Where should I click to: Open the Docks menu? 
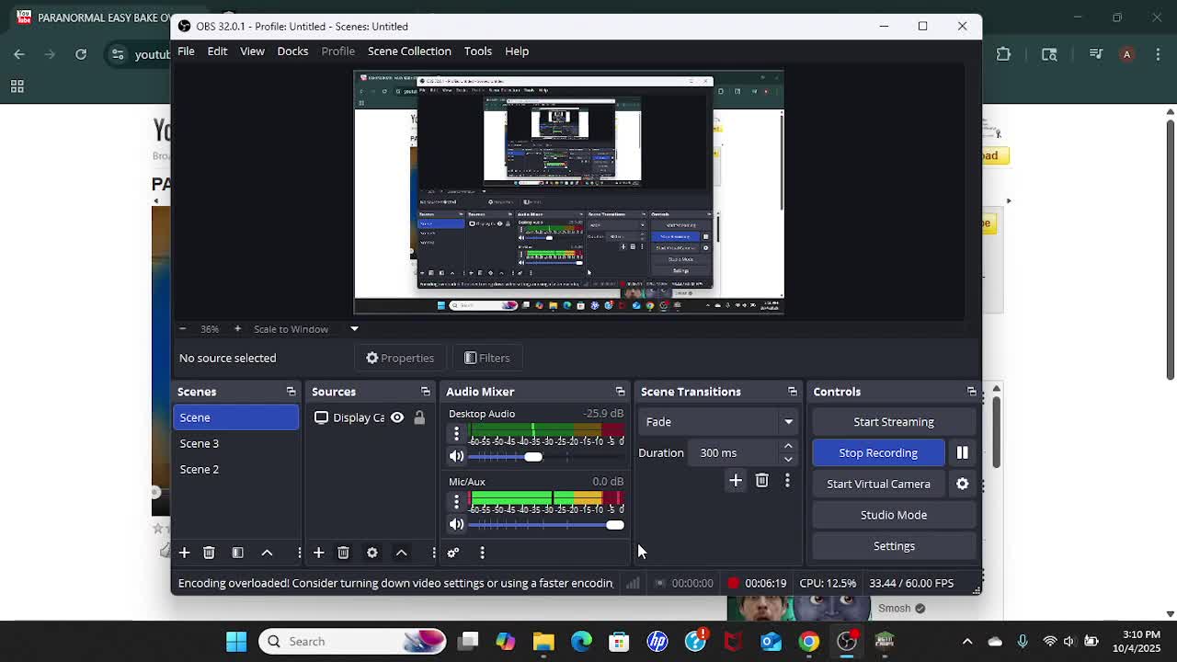(x=292, y=51)
